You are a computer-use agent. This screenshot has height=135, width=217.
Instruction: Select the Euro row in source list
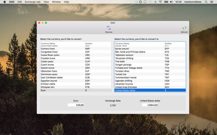pyautogui.click(x=76, y=90)
